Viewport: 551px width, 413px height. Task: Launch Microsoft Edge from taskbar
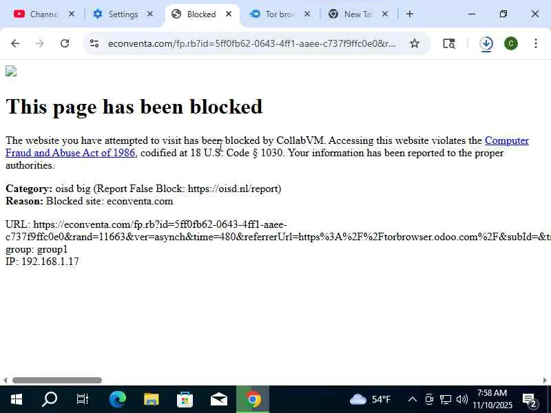click(x=117, y=399)
